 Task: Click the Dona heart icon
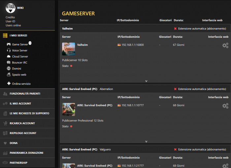[5, 143]
